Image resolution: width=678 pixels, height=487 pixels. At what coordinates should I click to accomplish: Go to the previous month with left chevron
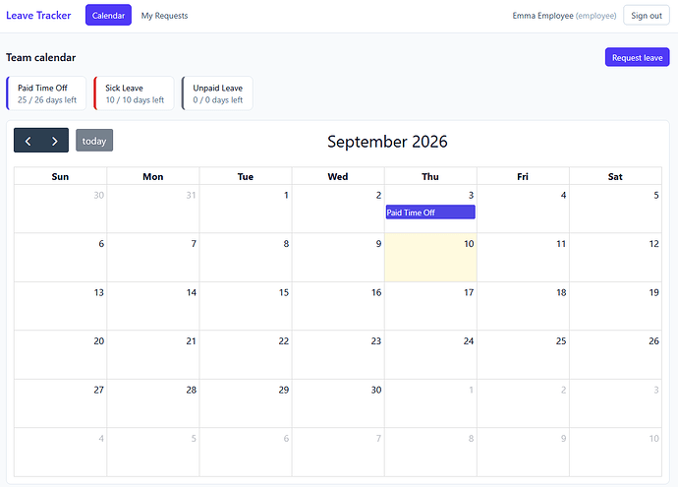[28, 141]
